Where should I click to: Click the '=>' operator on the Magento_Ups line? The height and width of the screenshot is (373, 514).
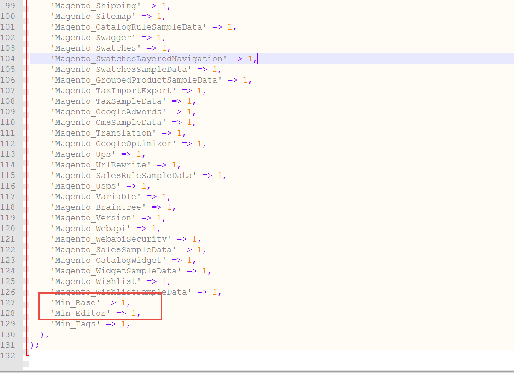pyautogui.click(x=126, y=154)
